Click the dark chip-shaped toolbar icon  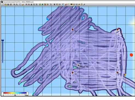point(54,4)
